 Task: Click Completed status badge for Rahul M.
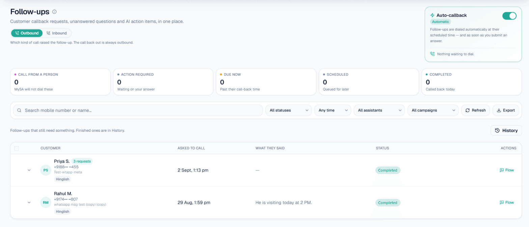click(x=388, y=203)
